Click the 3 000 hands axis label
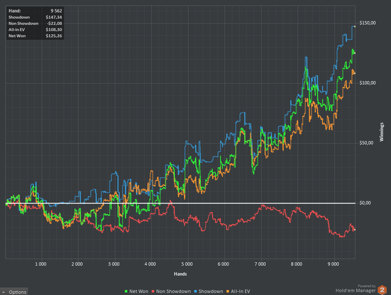 (114, 264)
